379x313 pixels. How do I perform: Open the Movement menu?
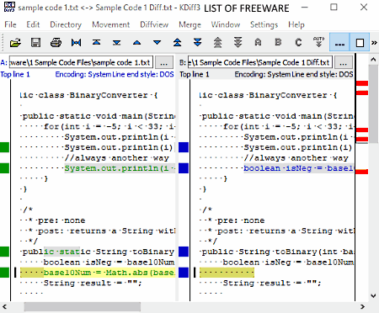pos(111,24)
